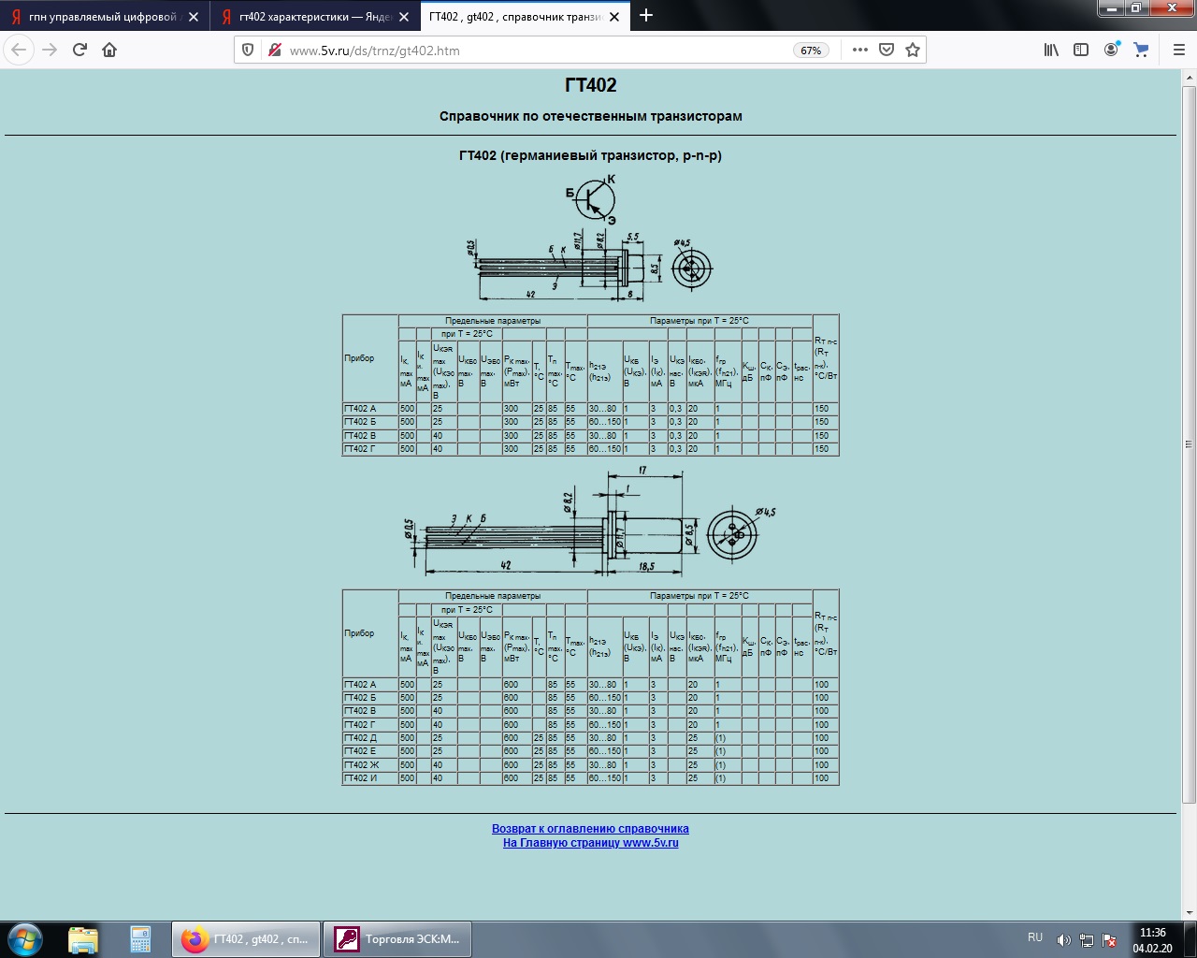Click Параметры при Т = 25°C header in second table
Image resolution: width=1197 pixels, height=958 pixels.
[x=699, y=596]
